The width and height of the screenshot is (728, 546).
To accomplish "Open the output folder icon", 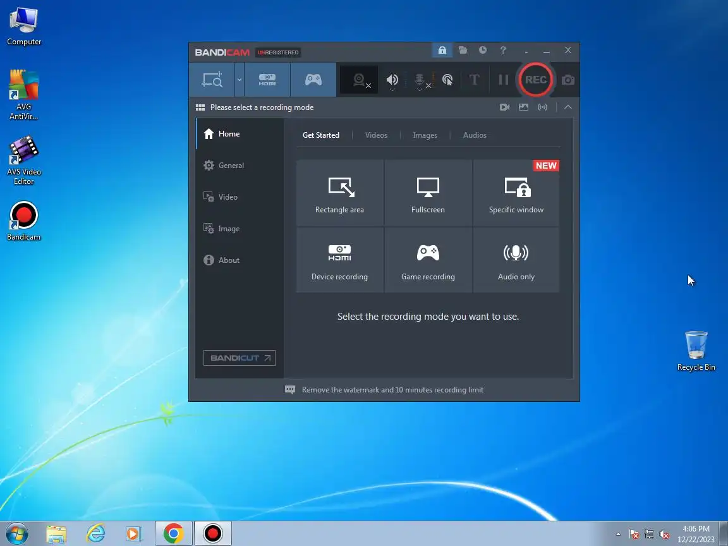I will click(463, 50).
